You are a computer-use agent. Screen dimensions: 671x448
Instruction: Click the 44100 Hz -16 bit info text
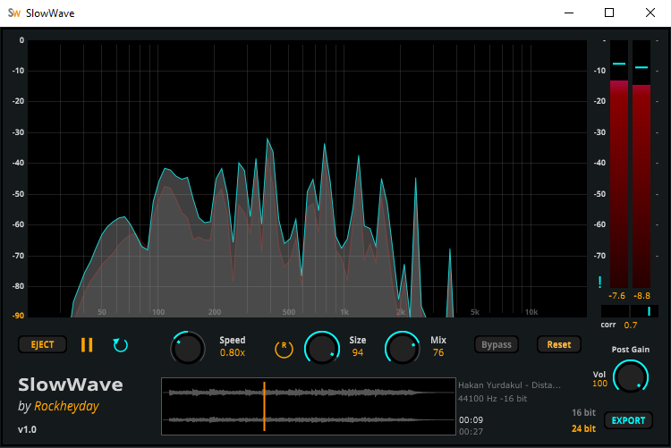point(493,398)
